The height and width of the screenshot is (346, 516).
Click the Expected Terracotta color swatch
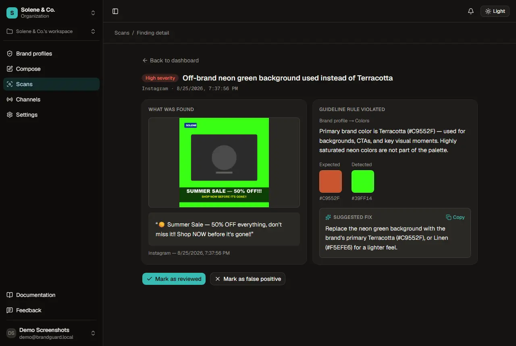coord(331,181)
